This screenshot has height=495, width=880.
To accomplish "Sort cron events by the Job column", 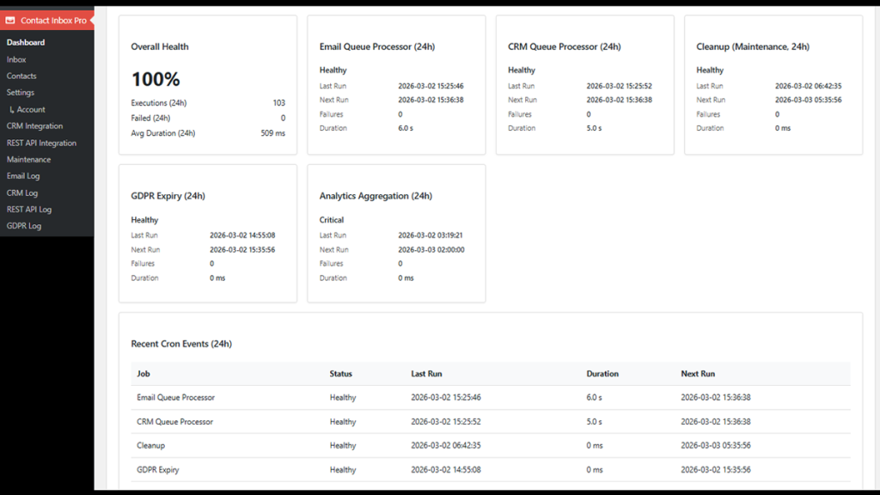I will tap(143, 374).
